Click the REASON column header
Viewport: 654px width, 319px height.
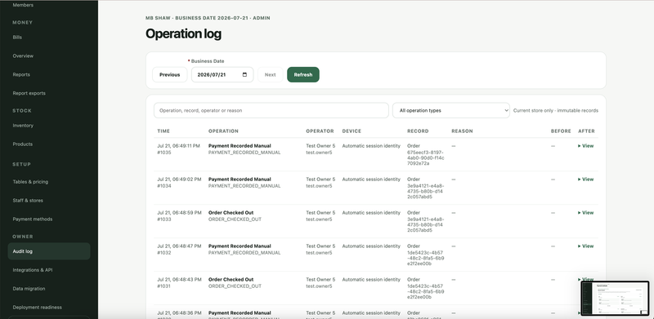click(462, 131)
